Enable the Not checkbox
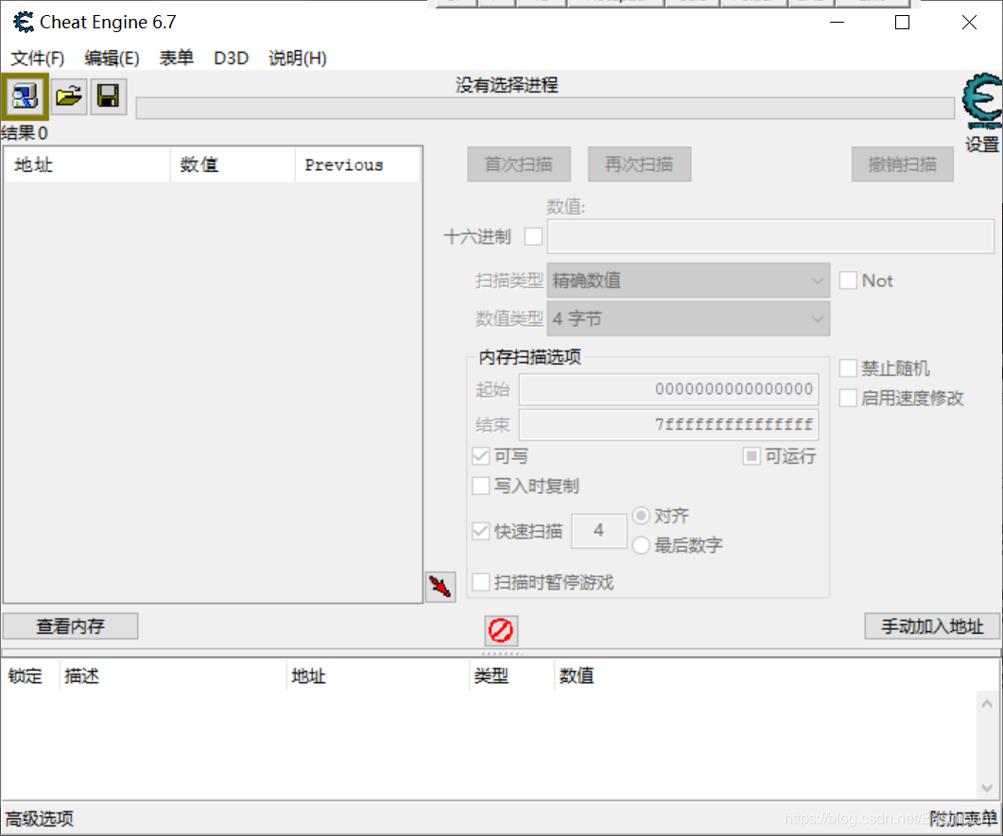1003x836 pixels. [848, 280]
